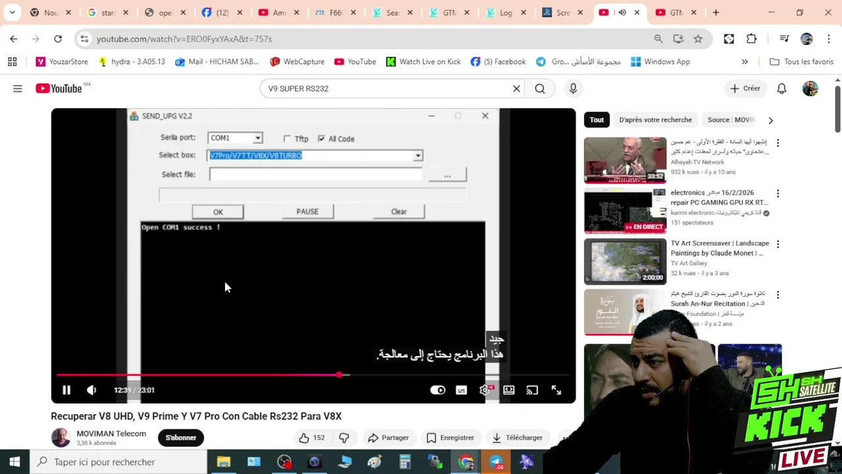Pause the video playback
This screenshot has height=474, width=842.
(66, 390)
